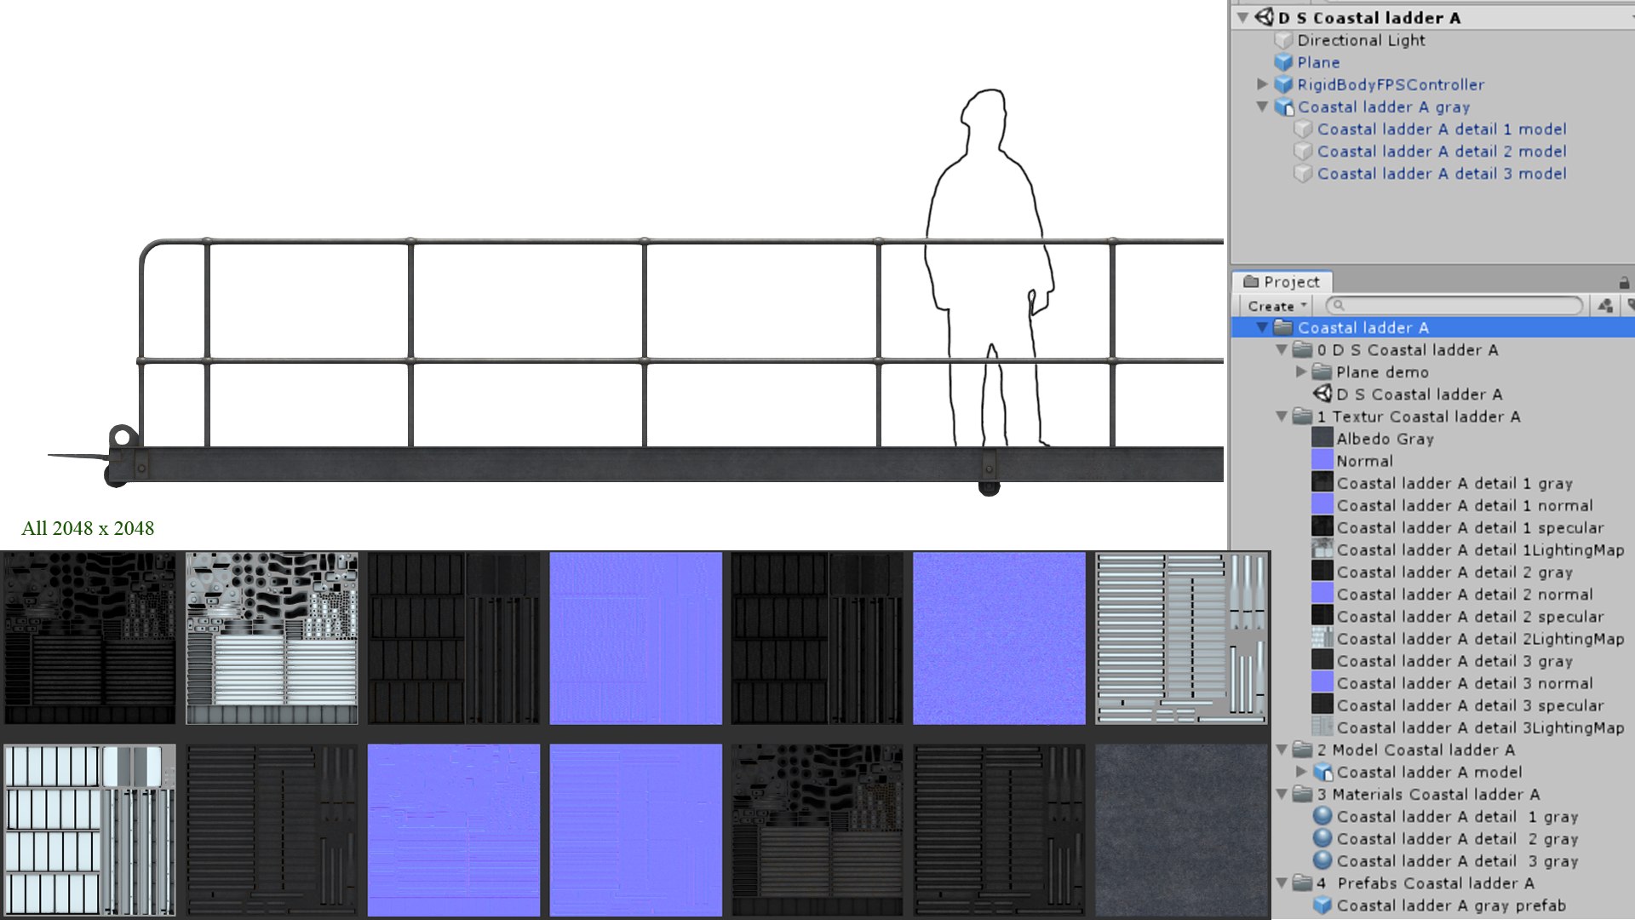
Task: Select Coastal ladder A gray in hierarchy
Action: coord(1383,106)
